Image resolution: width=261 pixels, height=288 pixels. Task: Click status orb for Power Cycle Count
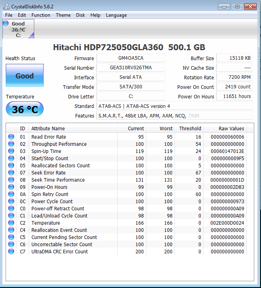[11, 201]
